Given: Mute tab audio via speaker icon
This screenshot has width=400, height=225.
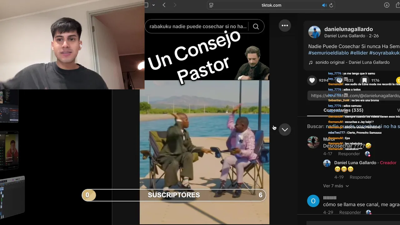Looking at the screenshot, I should click(324, 5).
